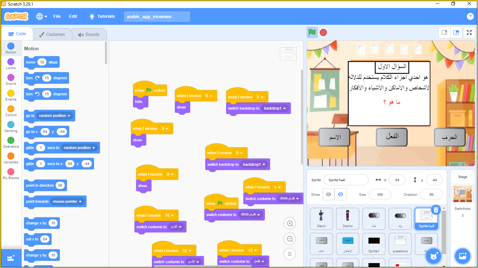Delete the selected sprite with trash icon

[436, 210]
